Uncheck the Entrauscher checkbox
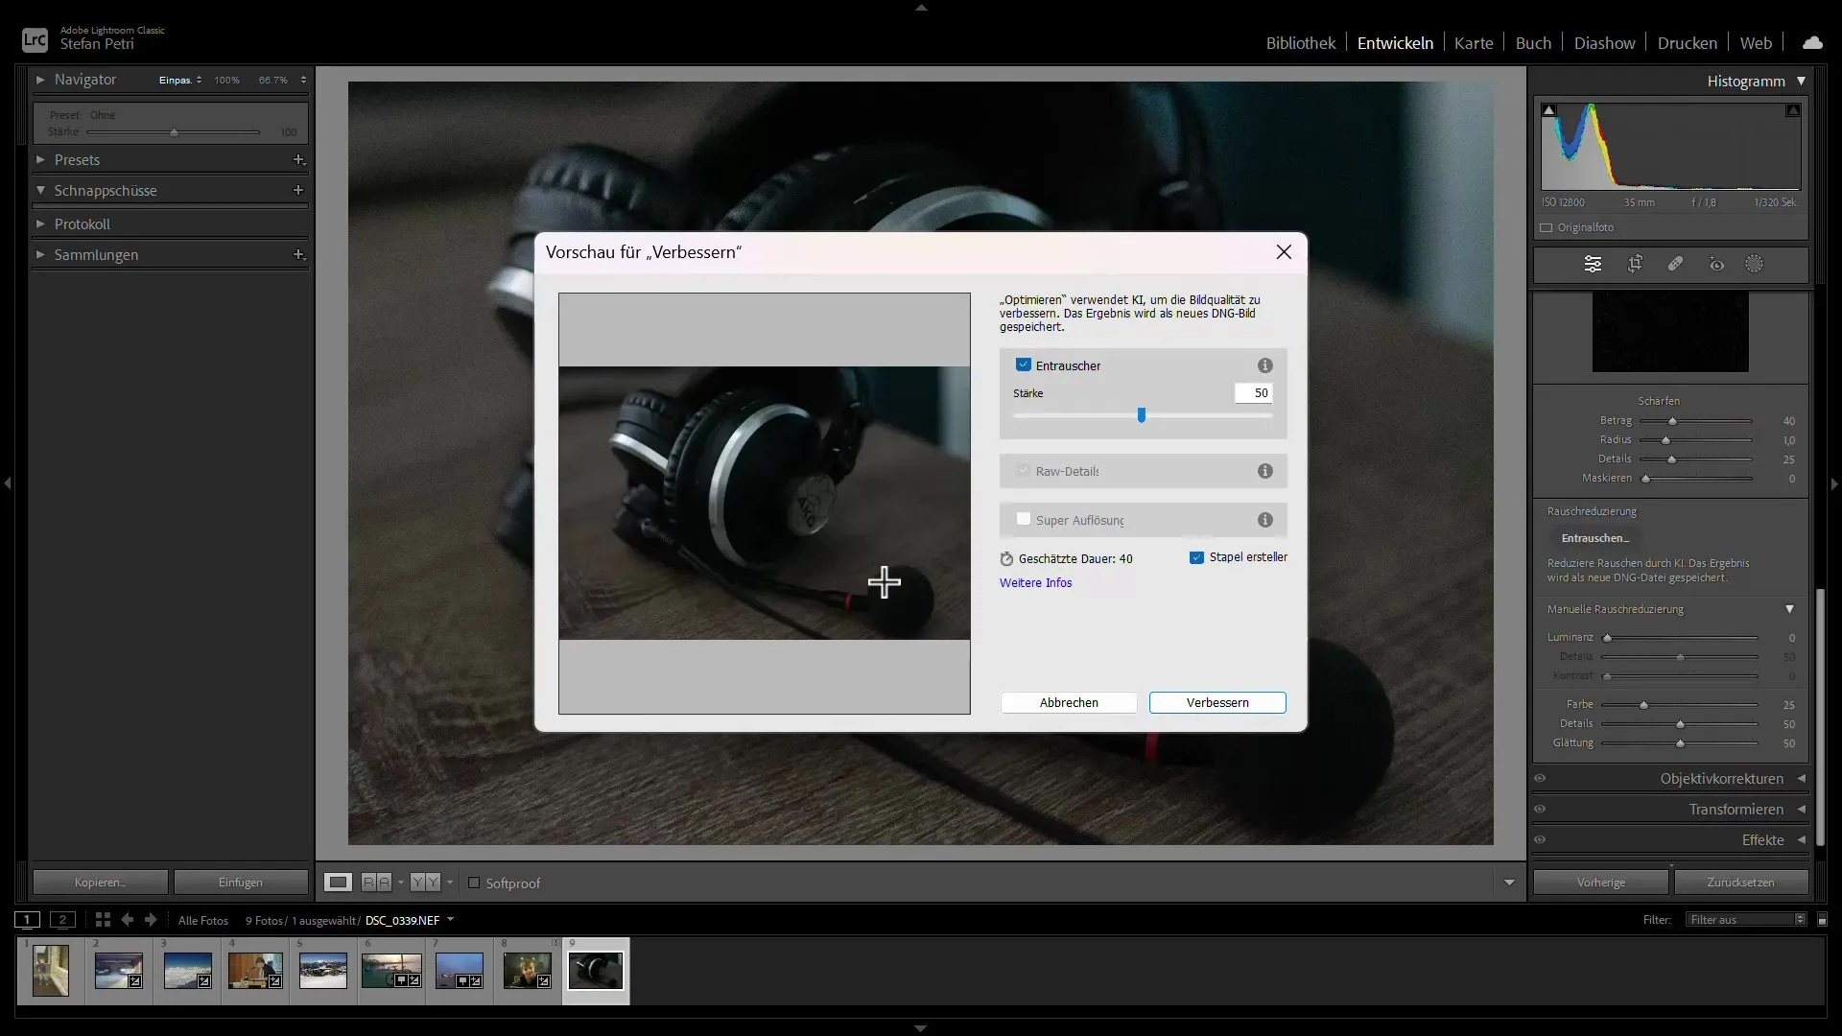The height and width of the screenshot is (1036, 1842). pyautogui.click(x=1023, y=365)
